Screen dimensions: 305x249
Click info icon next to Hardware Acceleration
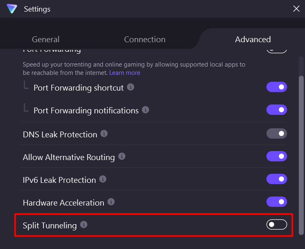[111, 202]
